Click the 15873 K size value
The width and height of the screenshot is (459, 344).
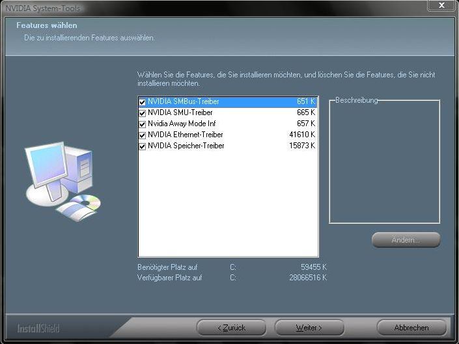302,146
